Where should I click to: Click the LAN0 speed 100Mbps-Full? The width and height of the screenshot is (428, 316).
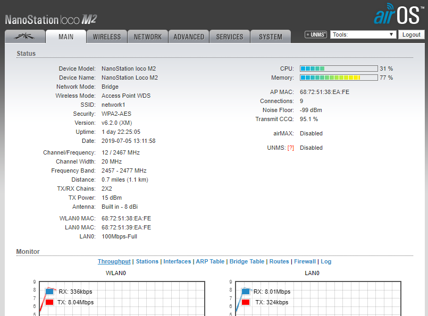(x=119, y=236)
